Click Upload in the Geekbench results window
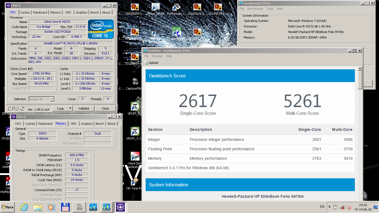This screenshot has width=379, height=213. tap(151, 63)
